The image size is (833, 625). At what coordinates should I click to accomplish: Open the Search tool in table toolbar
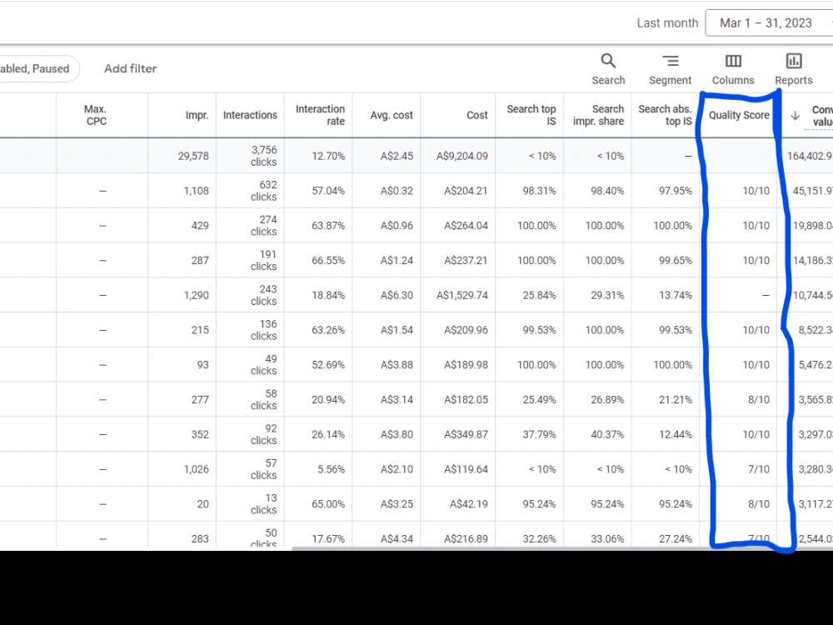tap(608, 69)
